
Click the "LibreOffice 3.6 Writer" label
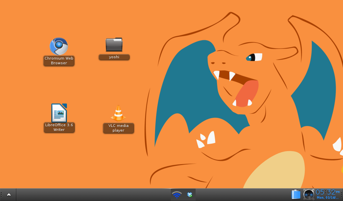coord(59,127)
